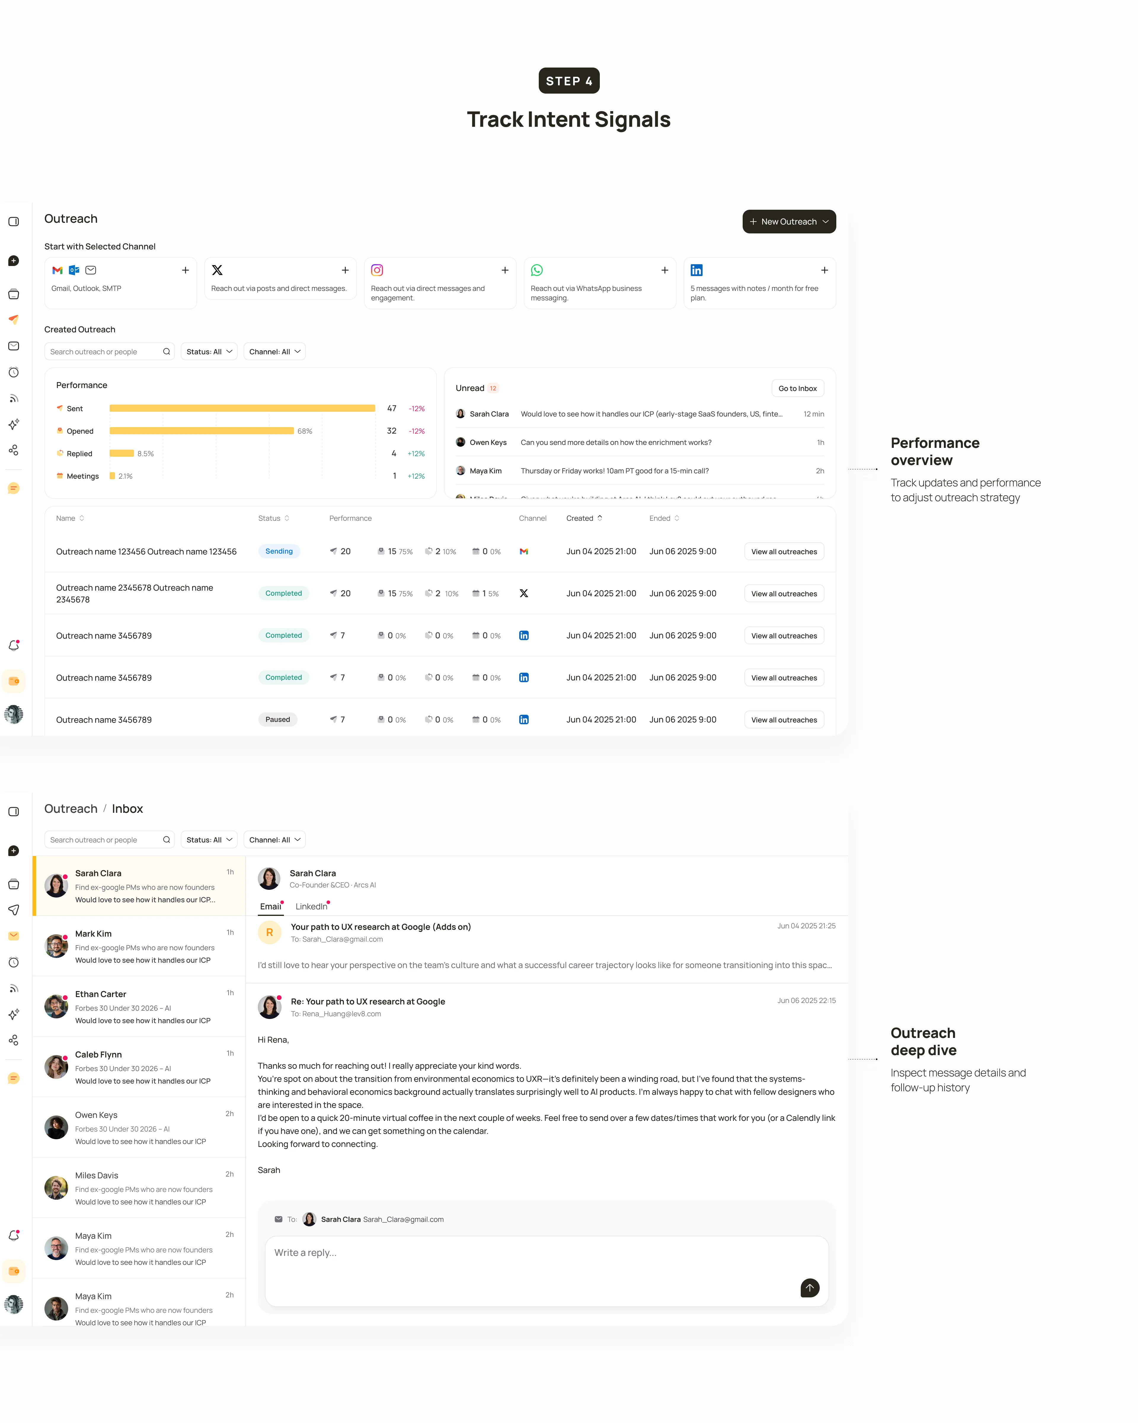Click the mail icon in Outreach sidebar
The image size is (1138, 1423).
point(14,346)
